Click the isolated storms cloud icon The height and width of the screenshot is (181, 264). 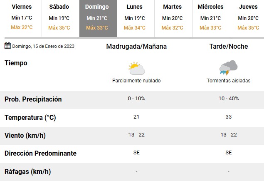tap(229, 68)
